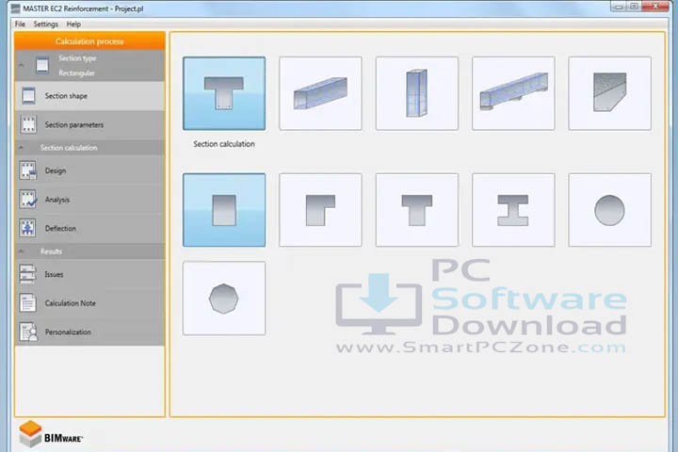This screenshot has height=452, width=678.
Task: Choose the vertical column module tile
Action: [417, 93]
